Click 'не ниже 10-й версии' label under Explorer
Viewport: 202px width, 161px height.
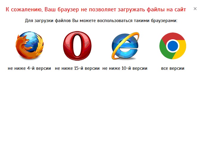(125, 68)
